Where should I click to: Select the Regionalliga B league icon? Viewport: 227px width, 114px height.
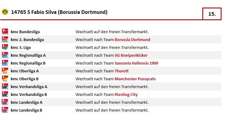click(5, 63)
